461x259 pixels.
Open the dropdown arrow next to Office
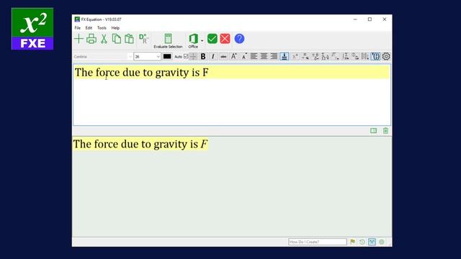[x=202, y=40]
